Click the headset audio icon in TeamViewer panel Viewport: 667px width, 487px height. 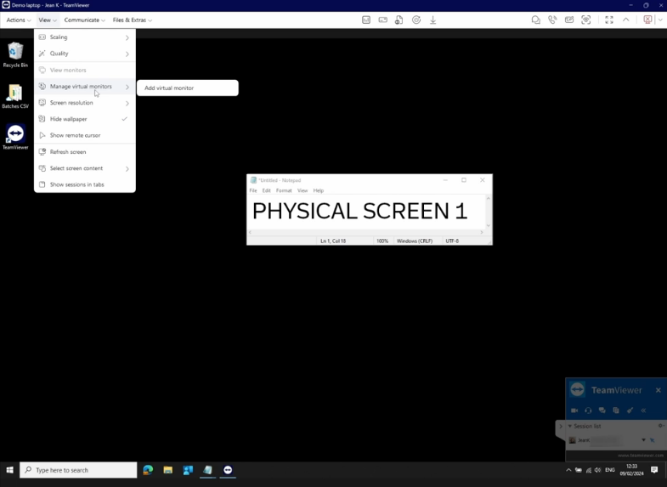coord(588,411)
